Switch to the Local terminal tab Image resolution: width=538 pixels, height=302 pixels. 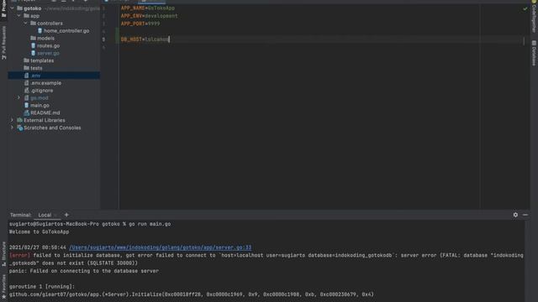pos(45,215)
